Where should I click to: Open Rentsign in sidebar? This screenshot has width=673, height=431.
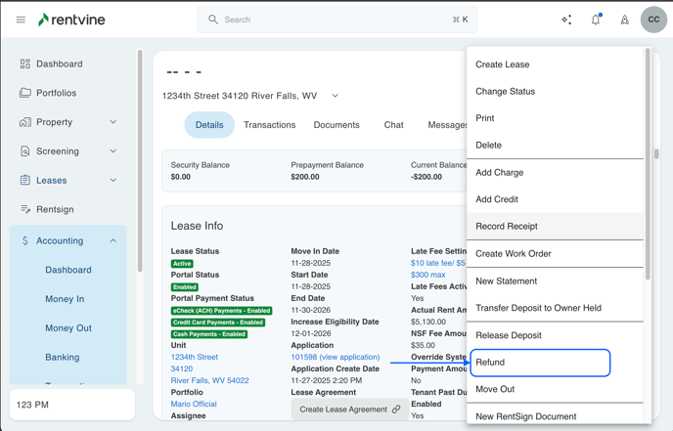coord(55,209)
